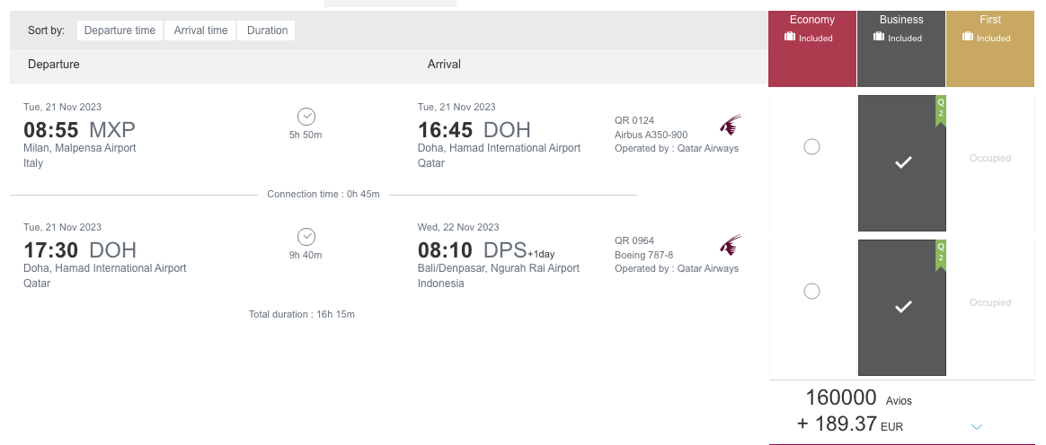The image size is (1046, 445).
Task: Click Qatar Airways logo next to QR 0964
Action: point(731,245)
